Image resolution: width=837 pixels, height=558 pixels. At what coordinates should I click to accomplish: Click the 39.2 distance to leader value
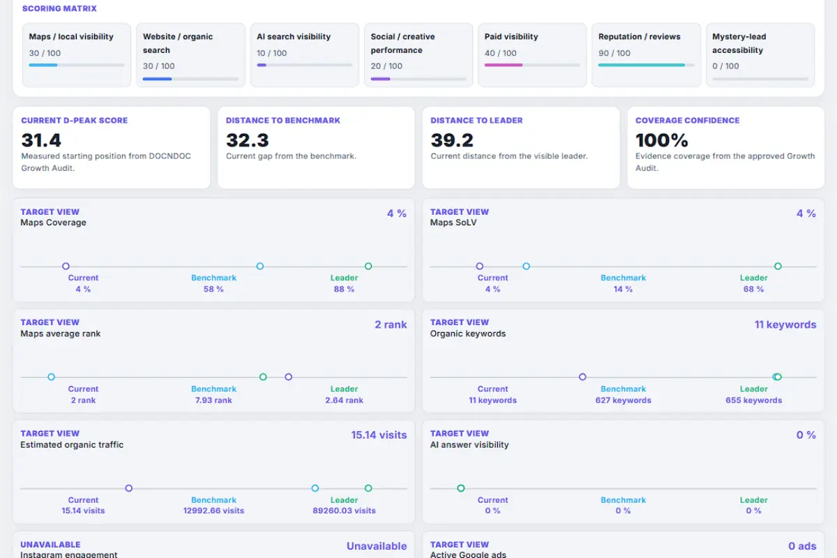point(452,140)
